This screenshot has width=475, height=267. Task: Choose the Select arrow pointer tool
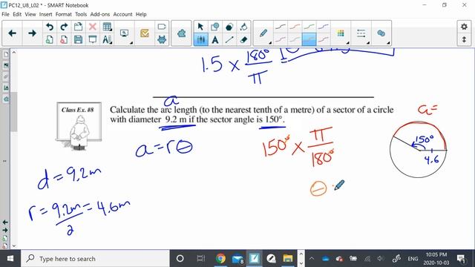tap(200, 27)
